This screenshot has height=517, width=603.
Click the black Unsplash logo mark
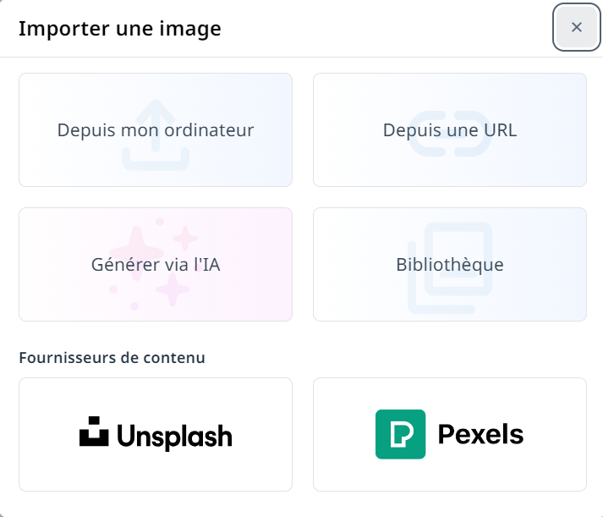95,432
